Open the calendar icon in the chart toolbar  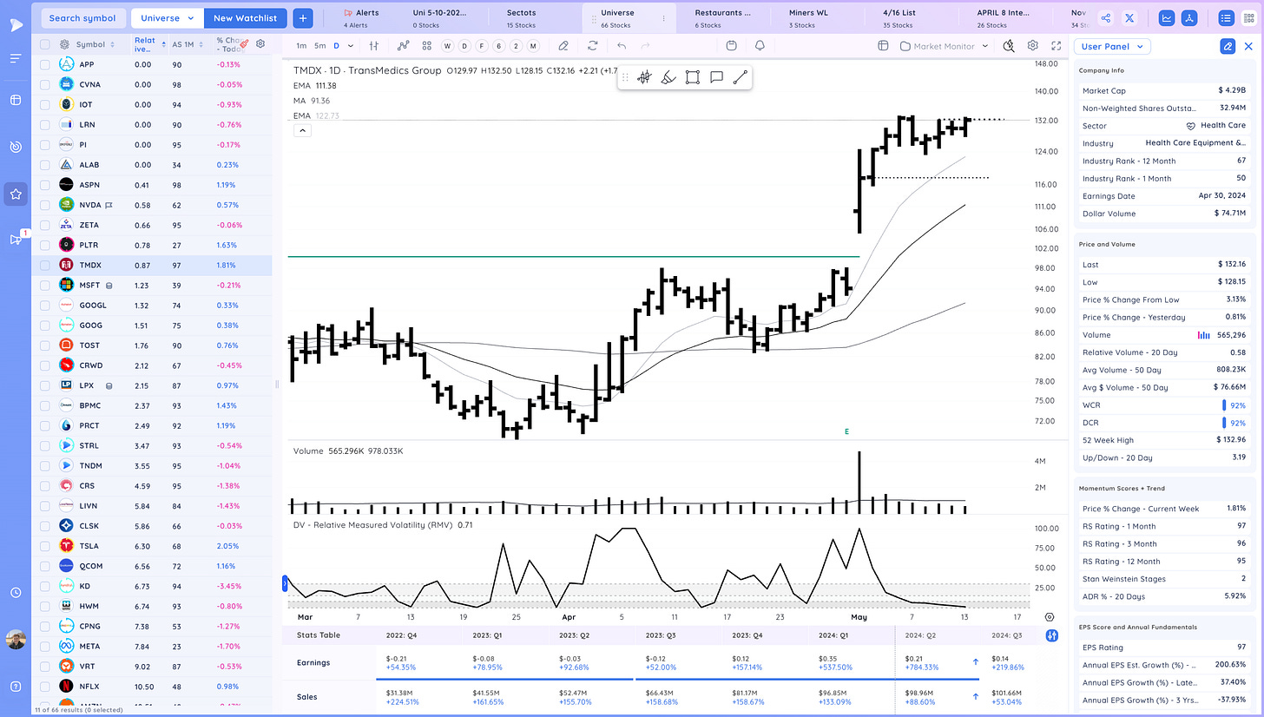[x=732, y=46]
